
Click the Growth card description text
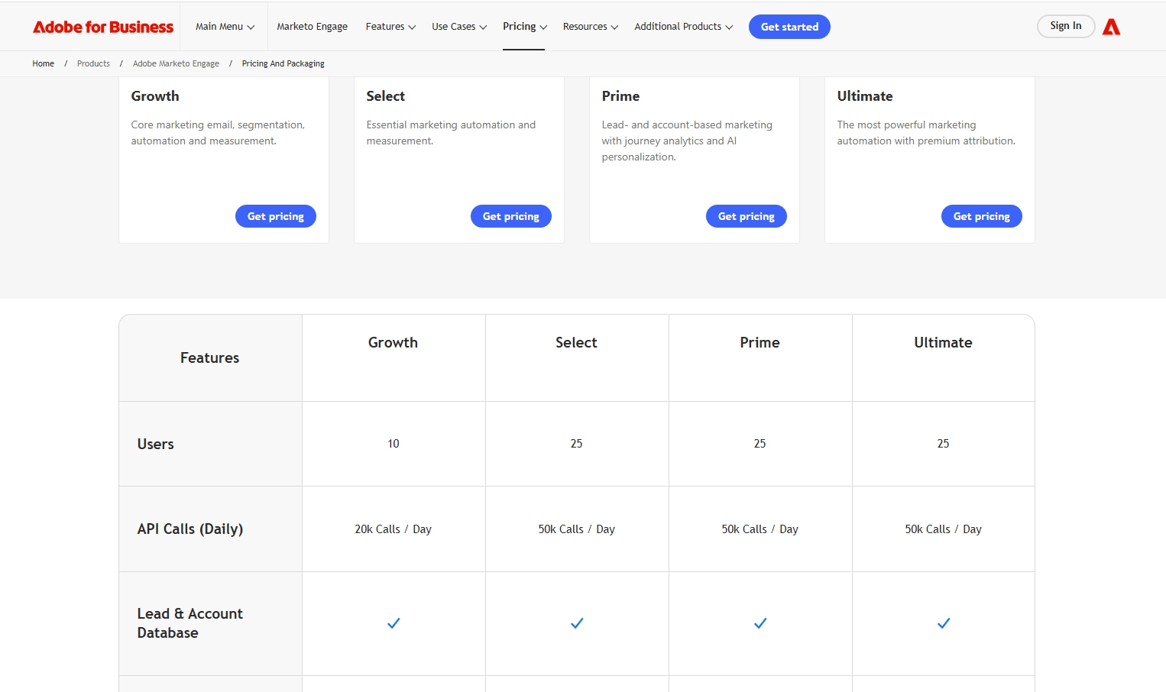(x=218, y=133)
